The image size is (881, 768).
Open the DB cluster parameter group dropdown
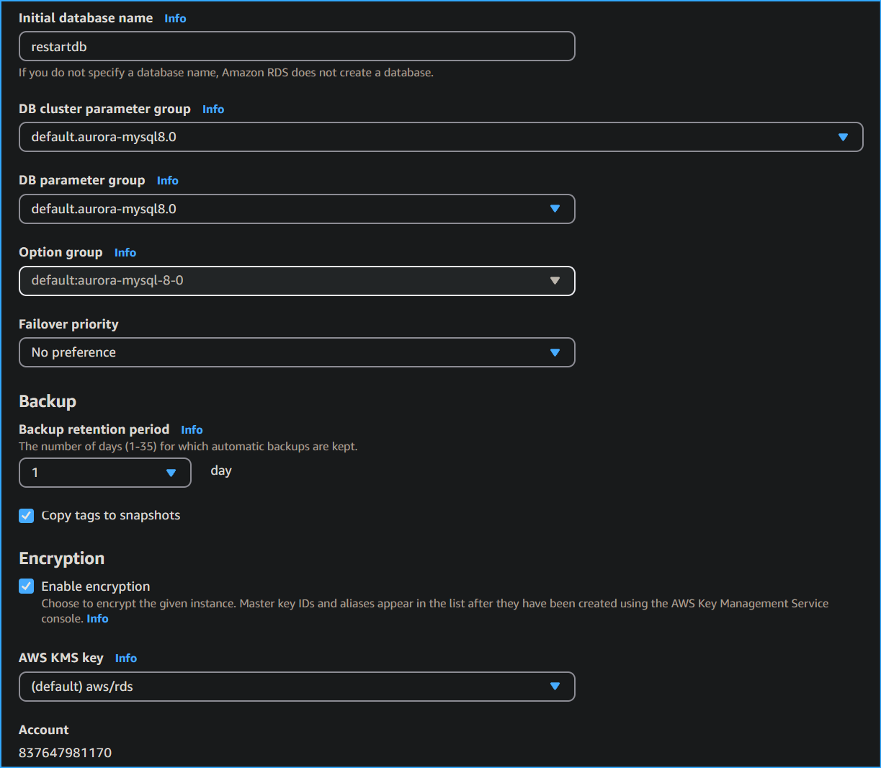[x=441, y=136]
